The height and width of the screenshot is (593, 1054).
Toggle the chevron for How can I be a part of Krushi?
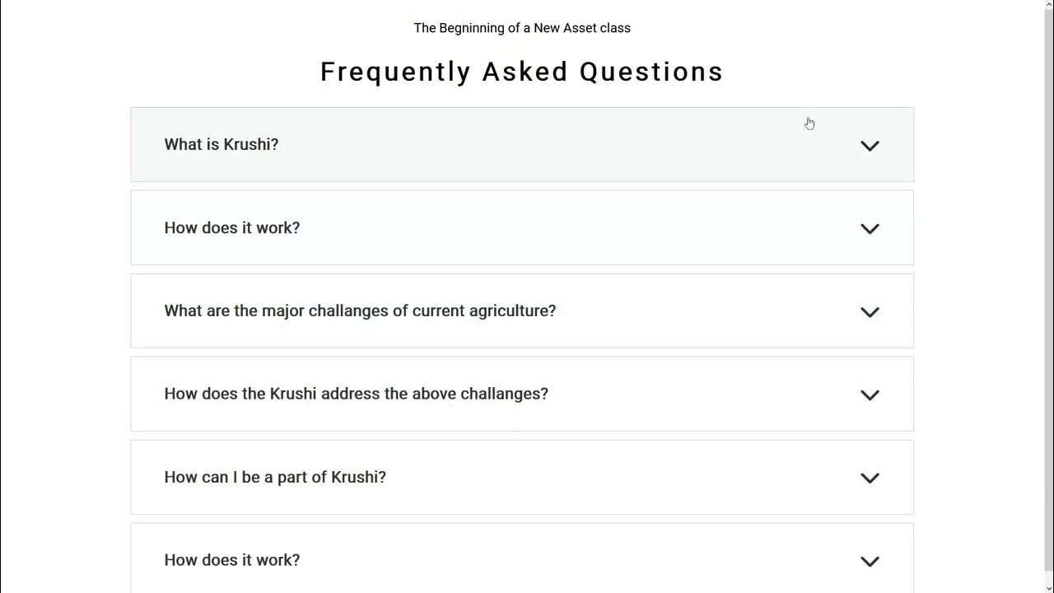(870, 479)
